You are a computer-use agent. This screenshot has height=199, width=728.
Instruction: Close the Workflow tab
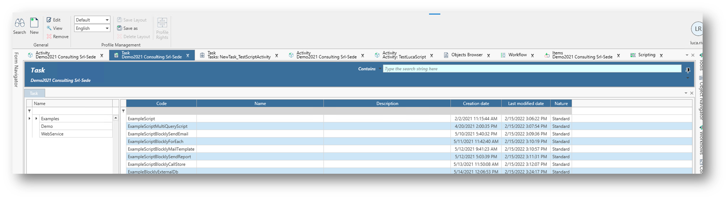(532, 56)
